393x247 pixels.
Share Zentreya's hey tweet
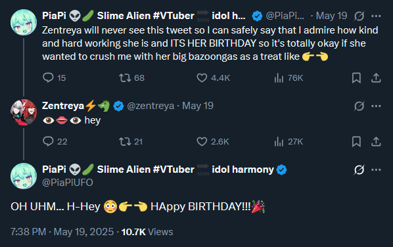point(376,141)
